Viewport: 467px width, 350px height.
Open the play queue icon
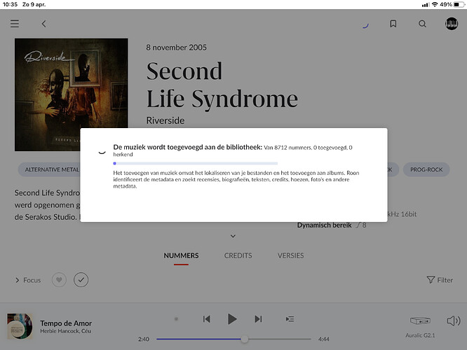pos(290,319)
